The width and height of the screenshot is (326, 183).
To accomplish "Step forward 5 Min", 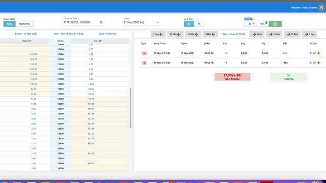I will pyautogui.click(x=257, y=34).
